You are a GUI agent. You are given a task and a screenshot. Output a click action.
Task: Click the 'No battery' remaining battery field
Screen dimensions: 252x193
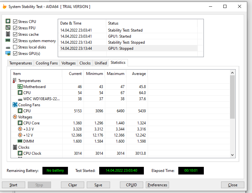coord(55,170)
